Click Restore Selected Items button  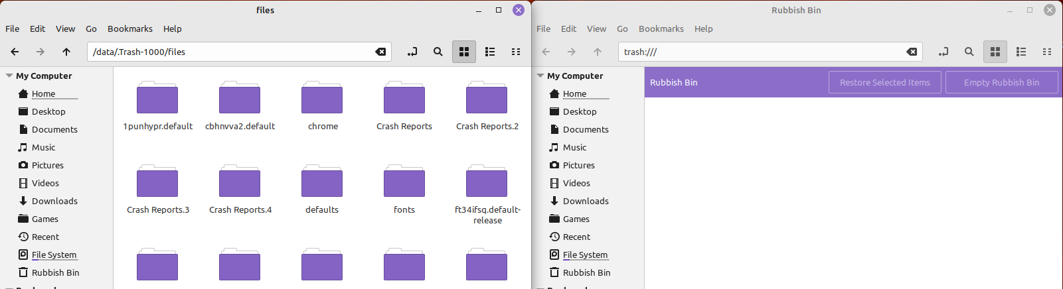tap(885, 82)
